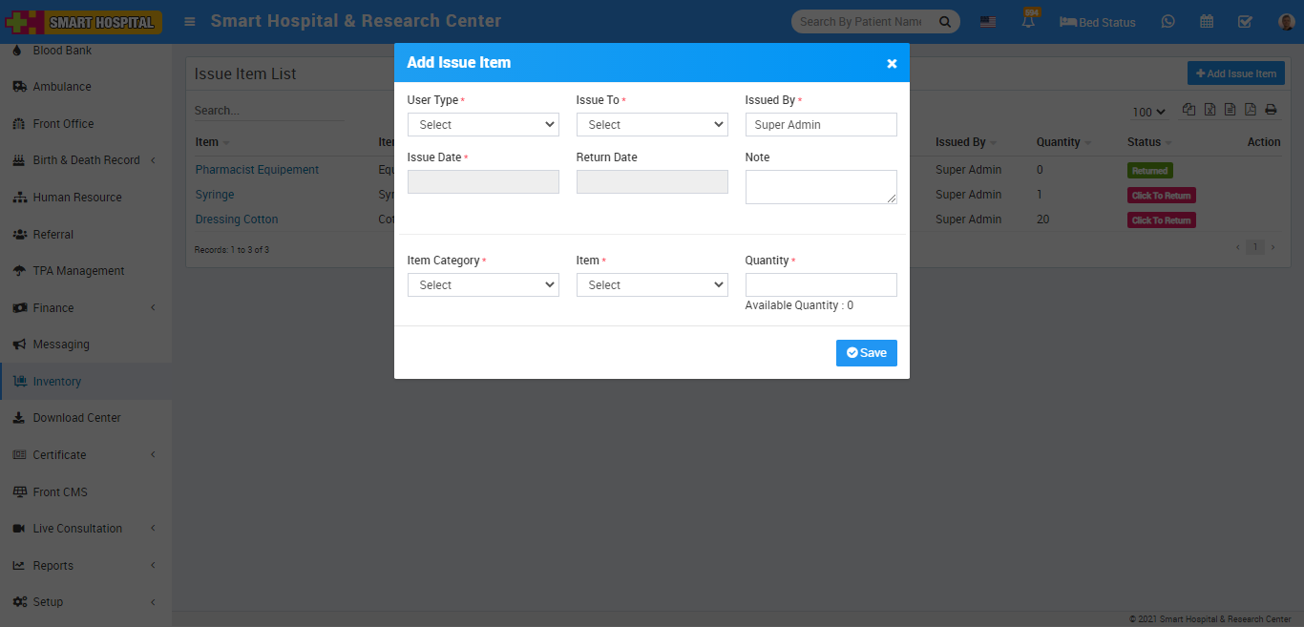The width and height of the screenshot is (1304, 627).
Task: Click the Bed Status link
Action: coord(1098,22)
